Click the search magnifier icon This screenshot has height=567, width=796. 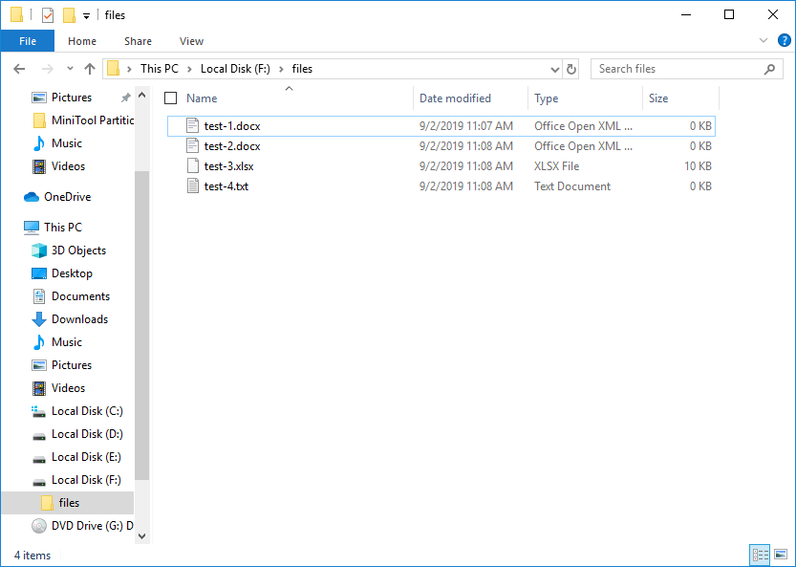[769, 69]
